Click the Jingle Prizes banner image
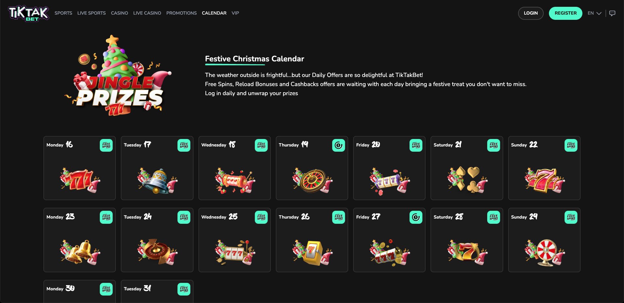The width and height of the screenshot is (624, 303). (x=118, y=76)
